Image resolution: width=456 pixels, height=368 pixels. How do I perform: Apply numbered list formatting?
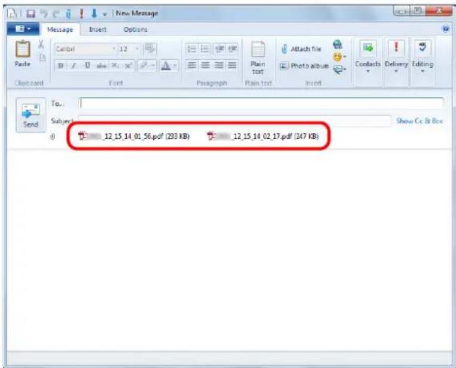[x=191, y=49]
